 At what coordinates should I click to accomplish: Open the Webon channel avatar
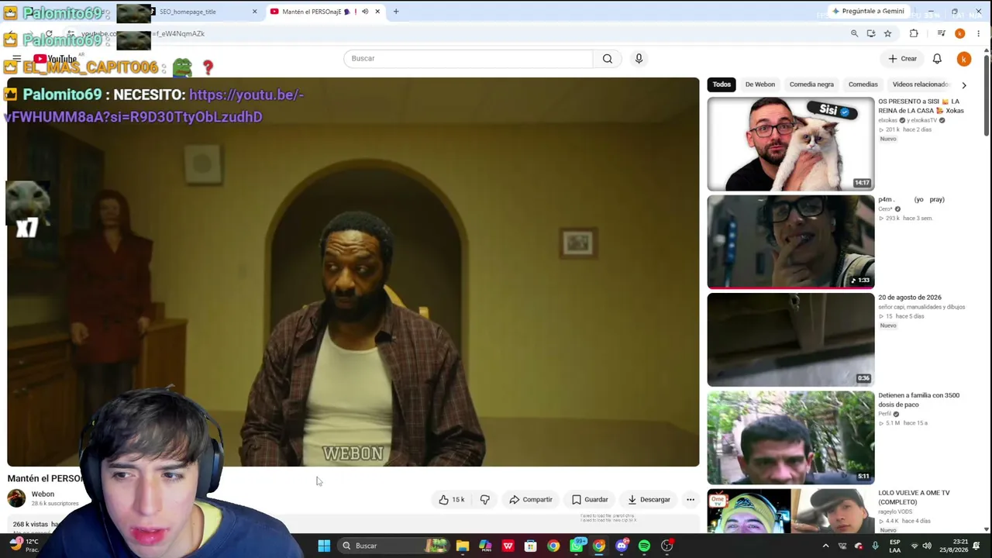[x=16, y=498]
